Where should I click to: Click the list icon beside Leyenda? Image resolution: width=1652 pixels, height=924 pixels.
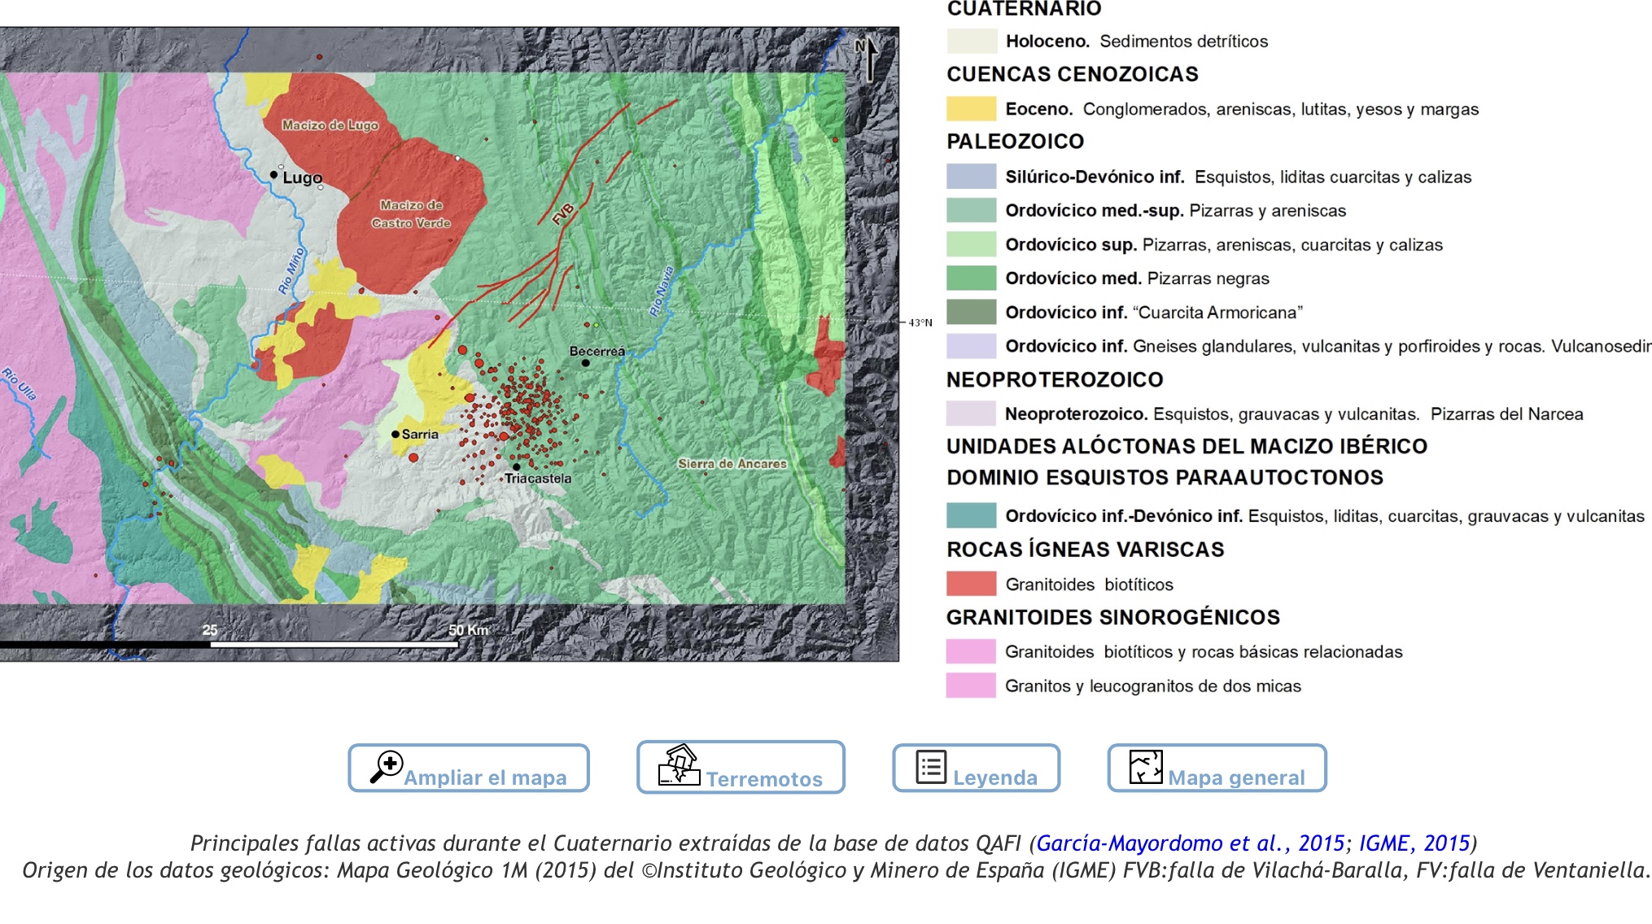tap(931, 767)
